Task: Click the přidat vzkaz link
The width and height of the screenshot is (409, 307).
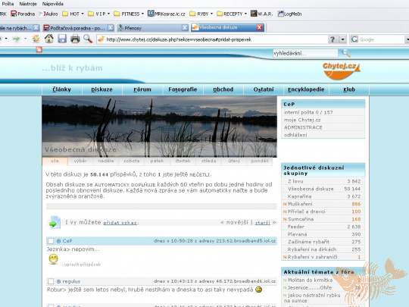Action: [x=120, y=223]
